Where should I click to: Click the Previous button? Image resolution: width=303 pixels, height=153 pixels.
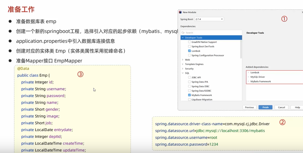(249, 107)
